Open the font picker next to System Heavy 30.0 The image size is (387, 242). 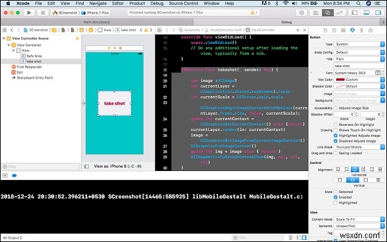[378, 73]
